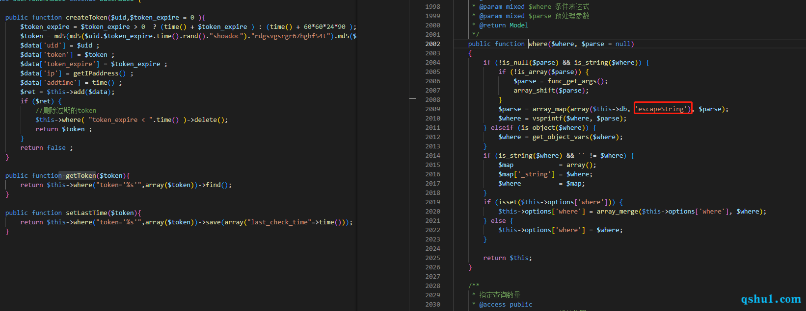Click the 'return $this;' statement on line 2025
The height and width of the screenshot is (311, 806).
[508, 258]
